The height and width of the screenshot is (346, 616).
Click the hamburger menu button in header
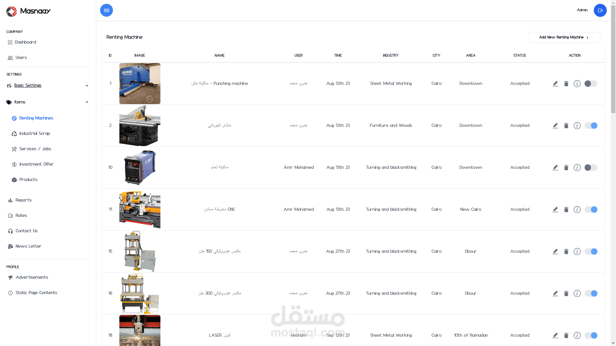[x=107, y=10]
